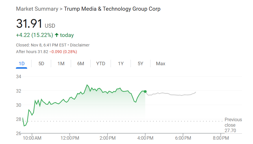The image size is (253, 144).
Task: Switch to the 5D range tab
Action: click(x=41, y=63)
